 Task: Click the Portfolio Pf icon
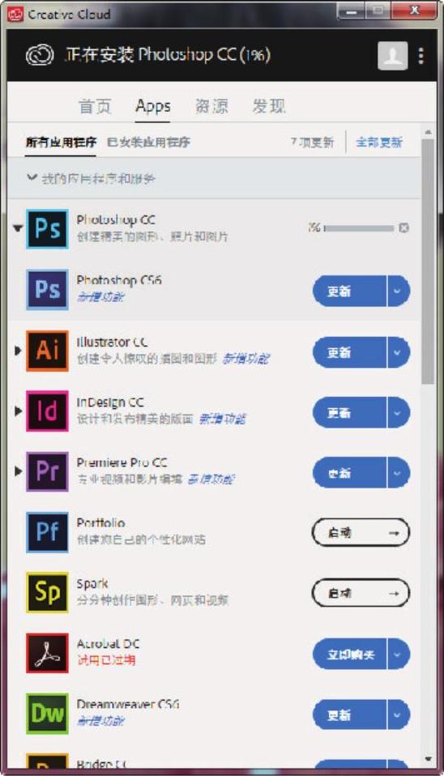pos(47,532)
